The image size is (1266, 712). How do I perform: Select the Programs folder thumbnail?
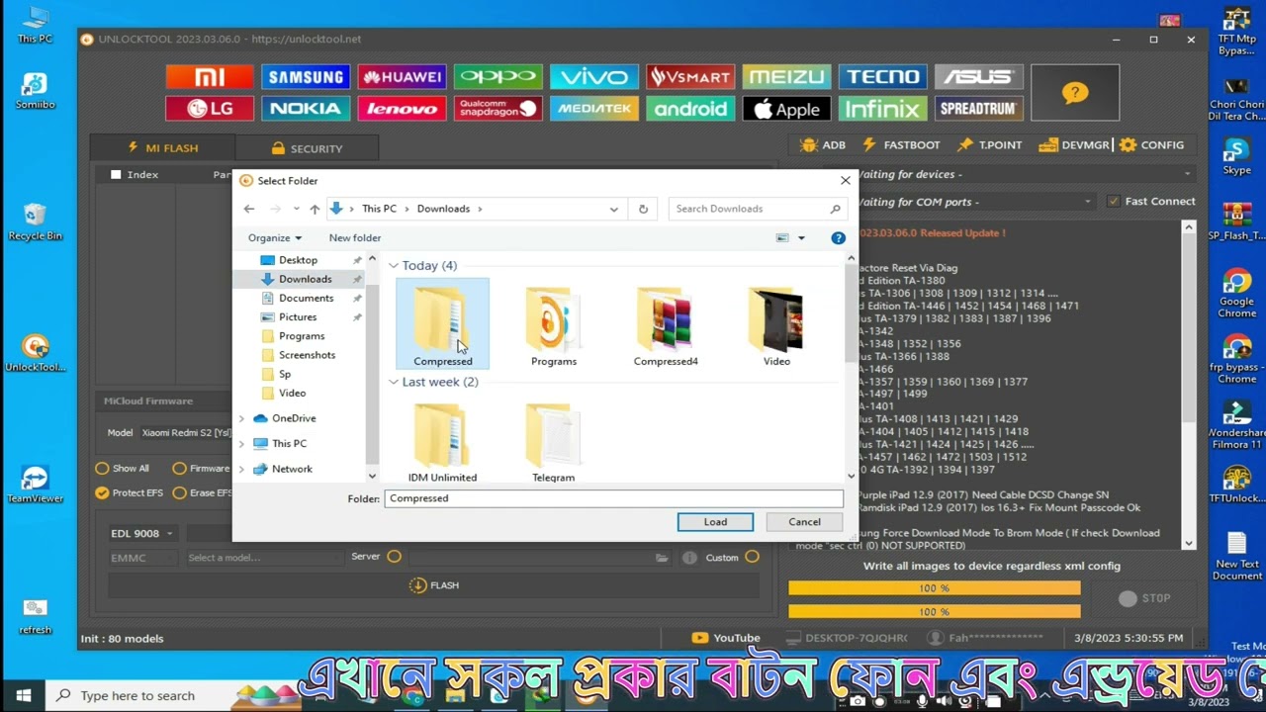[x=554, y=326]
